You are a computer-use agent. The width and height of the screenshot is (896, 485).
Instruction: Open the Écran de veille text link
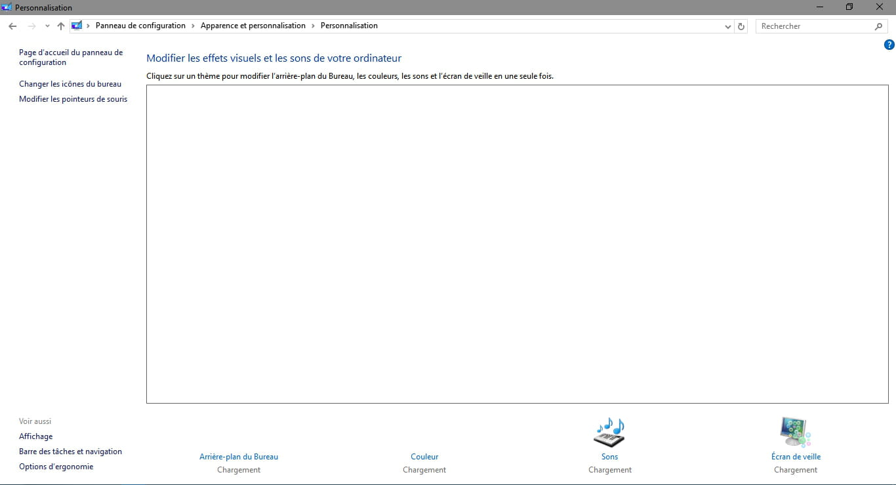tap(796, 457)
